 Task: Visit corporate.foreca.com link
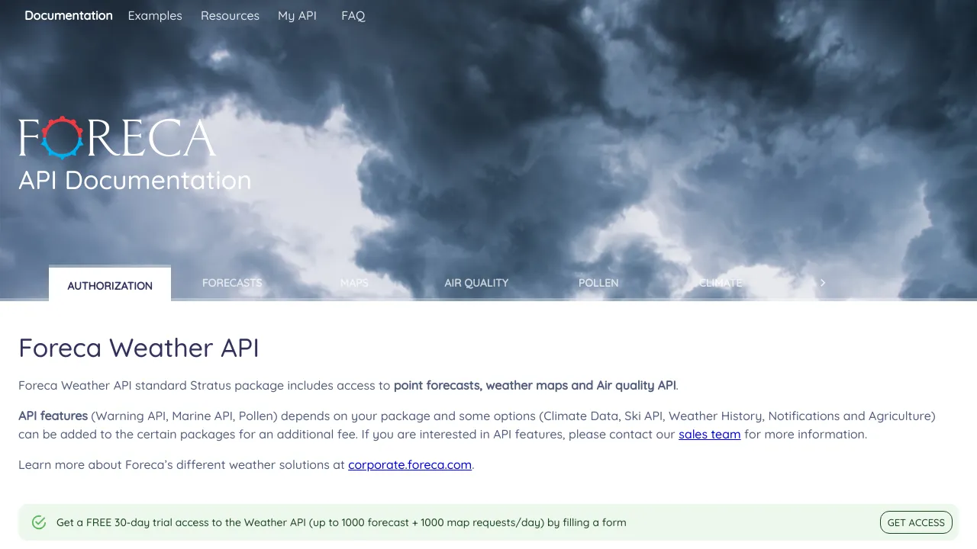(410, 464)
